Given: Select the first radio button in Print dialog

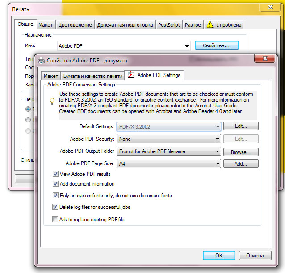Looking at the screenshot, I should 28,109.
